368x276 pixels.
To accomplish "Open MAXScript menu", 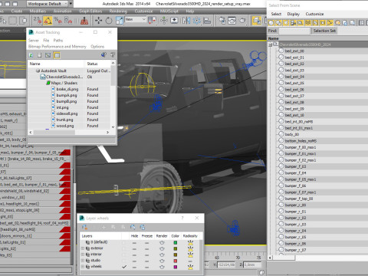I will point(169,11).
